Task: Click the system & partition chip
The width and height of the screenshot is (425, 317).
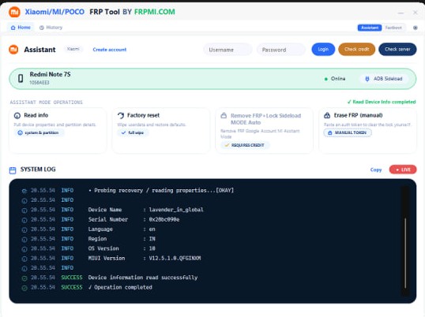Action: (39, 132)
